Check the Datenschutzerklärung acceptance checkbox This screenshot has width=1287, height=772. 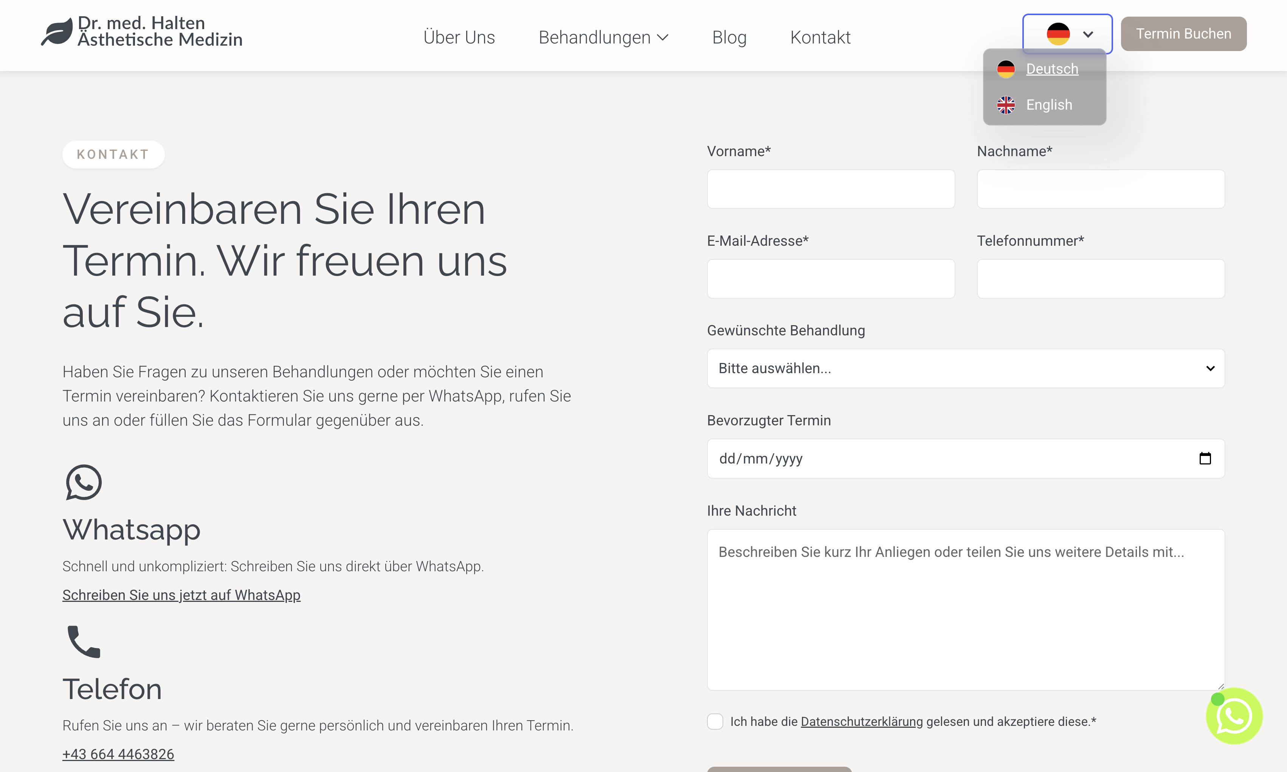tap(715, 722)
